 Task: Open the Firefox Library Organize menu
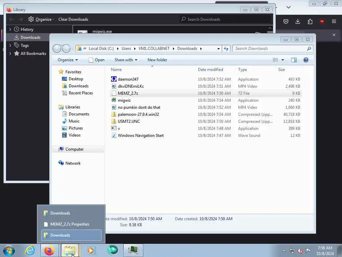click(x=41, y=19)
